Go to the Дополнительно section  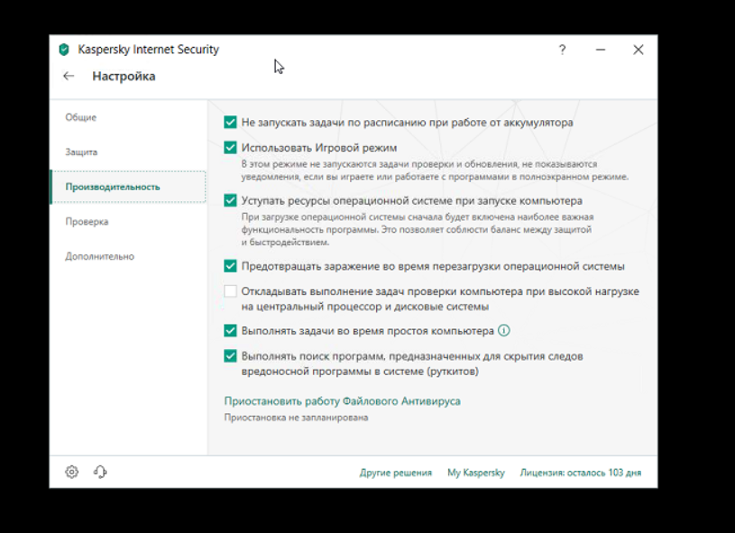click(100, 256)
